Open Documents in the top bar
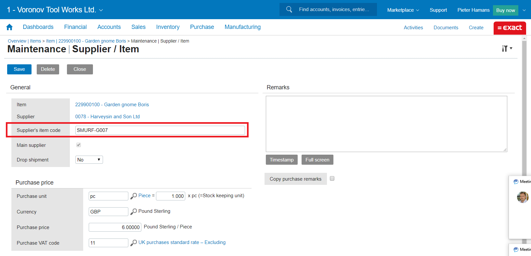The width and height of the screenshot is (531, 256). (x=446, y=28)
